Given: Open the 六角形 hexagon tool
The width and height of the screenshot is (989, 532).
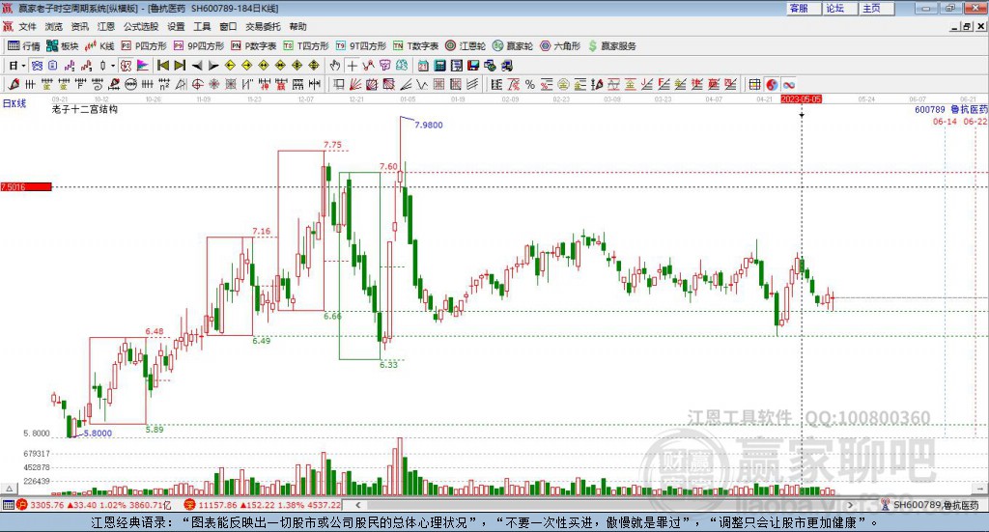Looking at the screenshot, I should point(560,46).
